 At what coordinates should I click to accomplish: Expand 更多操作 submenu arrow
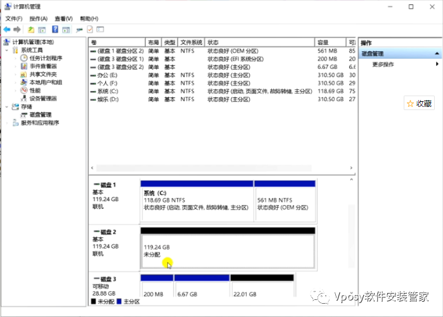point(437,65)
